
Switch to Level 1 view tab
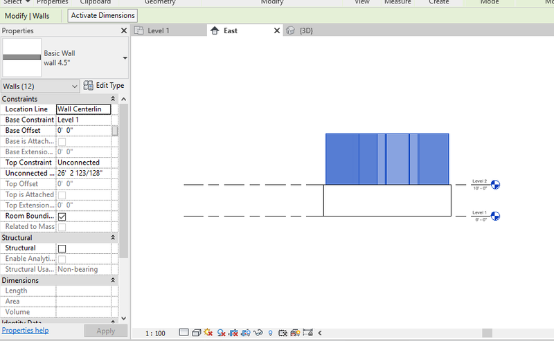169,30
